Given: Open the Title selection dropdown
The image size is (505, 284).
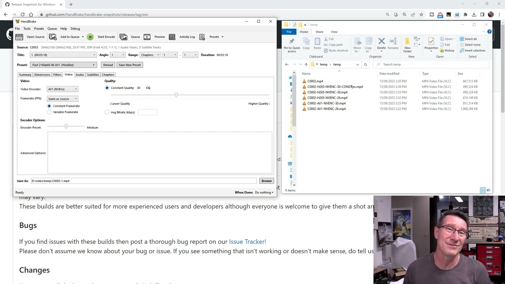Looking at the screenshot, I should [x=63, y=55].
